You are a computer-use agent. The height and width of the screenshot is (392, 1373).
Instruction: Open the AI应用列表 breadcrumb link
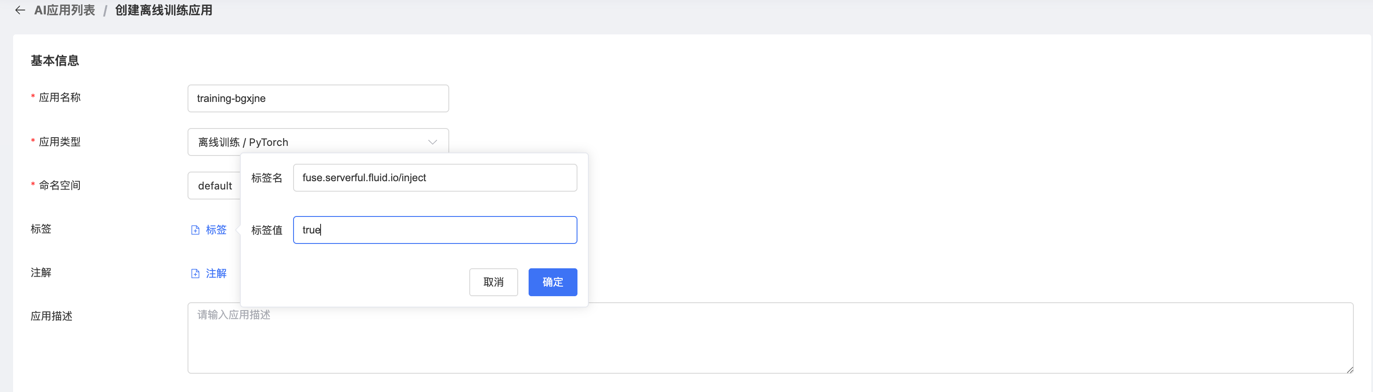pos(65,10)
